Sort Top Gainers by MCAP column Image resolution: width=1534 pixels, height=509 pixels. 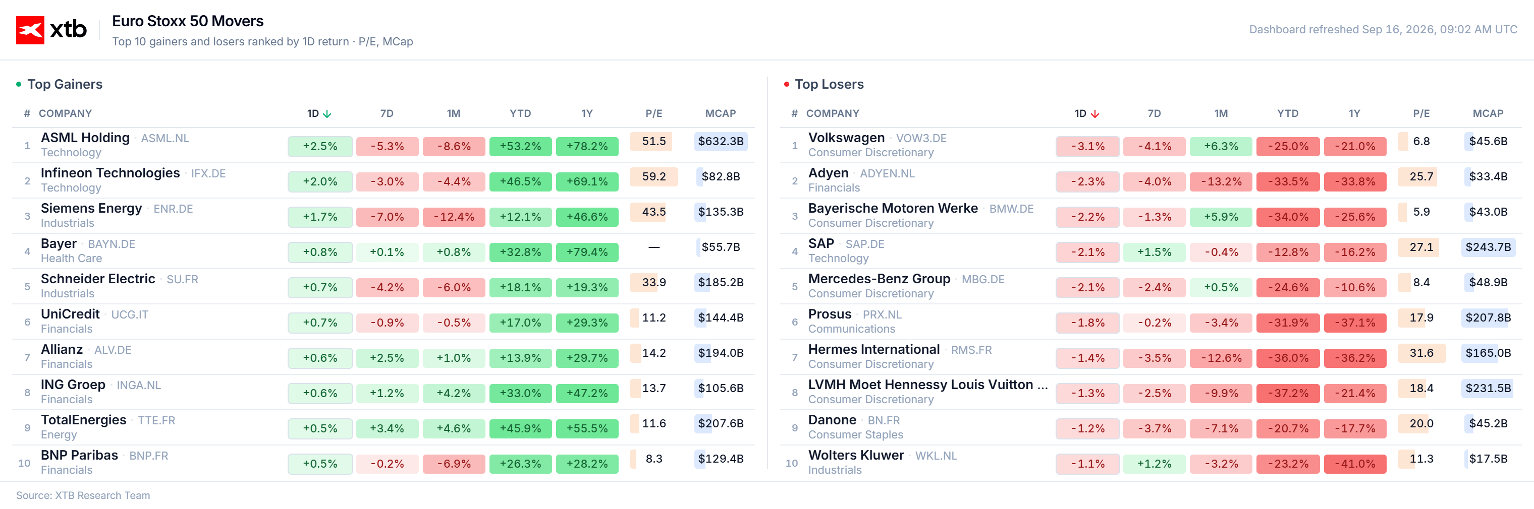721,113
